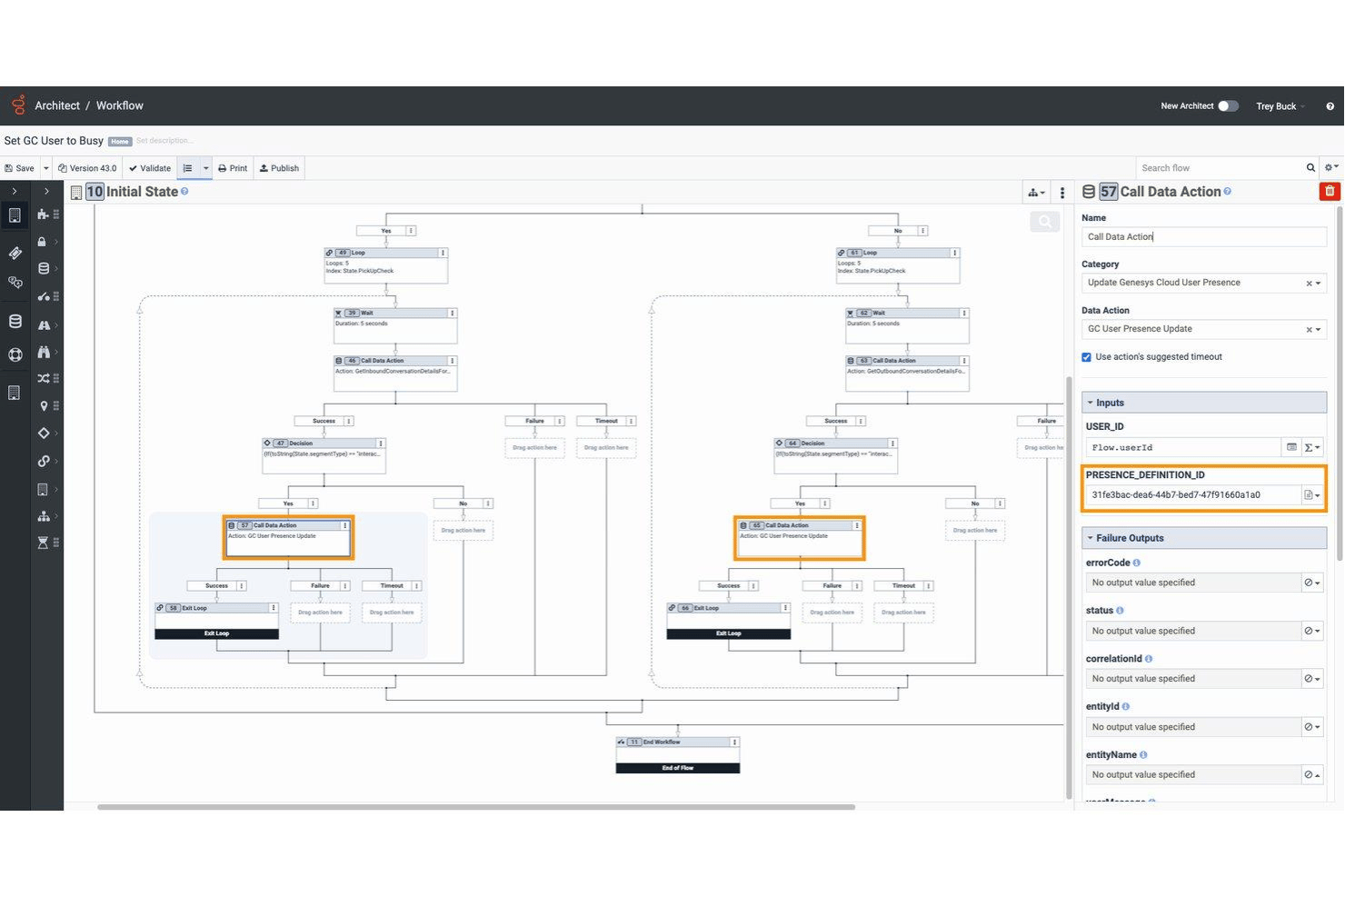This screenshot has height=897, width=1345.
Task: Open the ticket icon in far-left sidebar
Action: (15, 254)
